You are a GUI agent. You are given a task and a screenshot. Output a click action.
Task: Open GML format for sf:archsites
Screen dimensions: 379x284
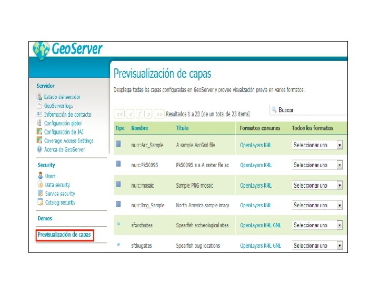277,225
